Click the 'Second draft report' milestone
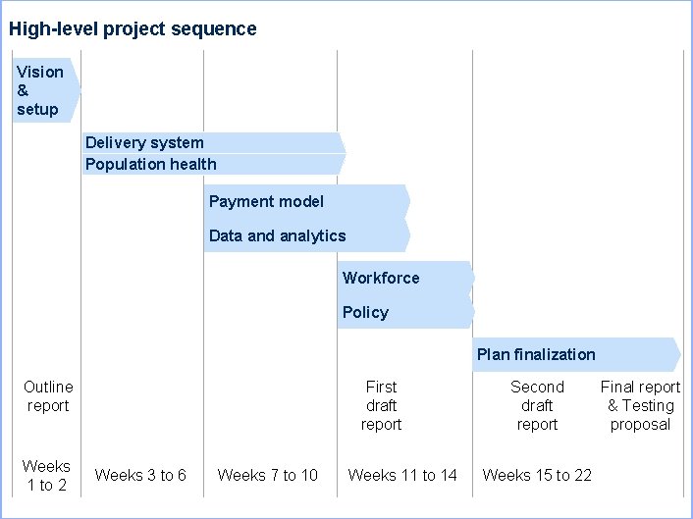The height and width of the screenshot is (519, 693). point(537,405)
